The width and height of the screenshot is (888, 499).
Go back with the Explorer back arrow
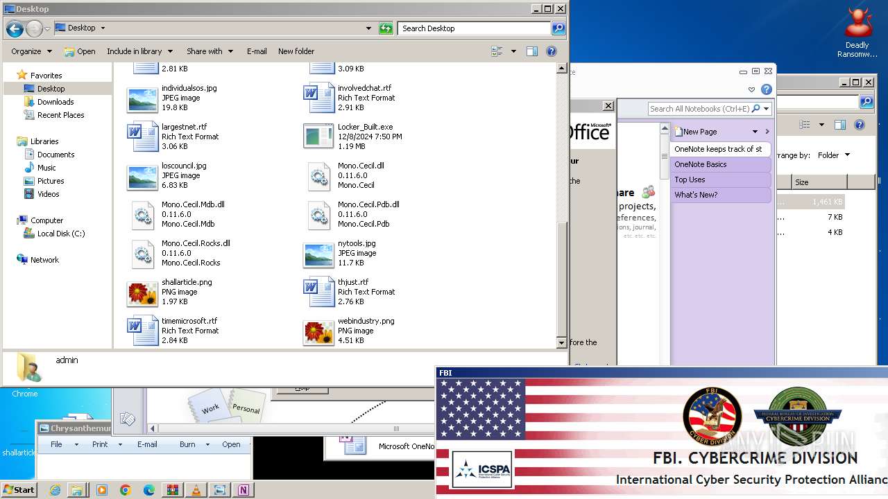(x=15, y=28)
